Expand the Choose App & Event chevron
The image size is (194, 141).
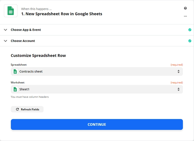pos(6,30)
